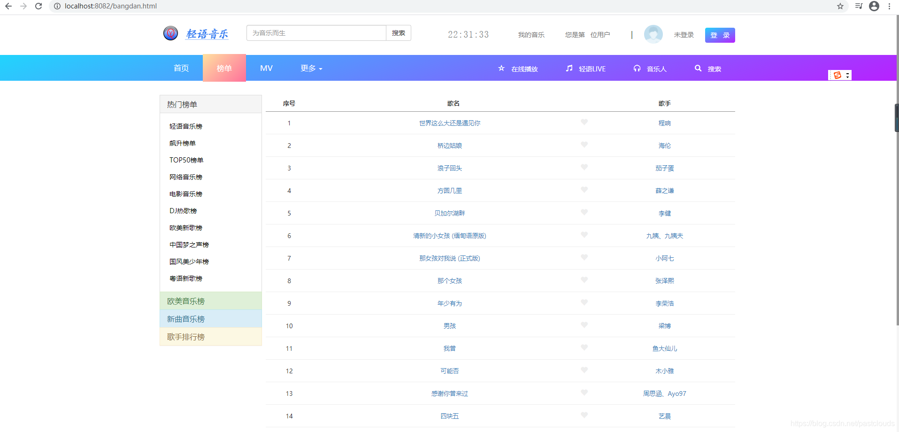This screenshot has height=432, width=899.
Task: Toggle heart on 年少有为 row
Action: 584,303
